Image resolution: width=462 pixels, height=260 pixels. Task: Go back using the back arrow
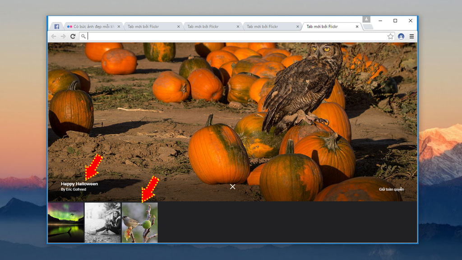pyautogui.click(x=54, y=36)
